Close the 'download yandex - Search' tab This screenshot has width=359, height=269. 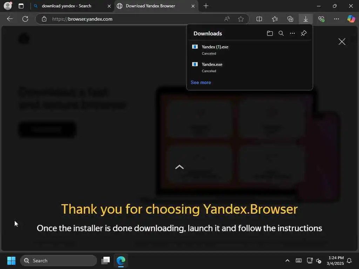pyautogui.click(x=109, y=6)
